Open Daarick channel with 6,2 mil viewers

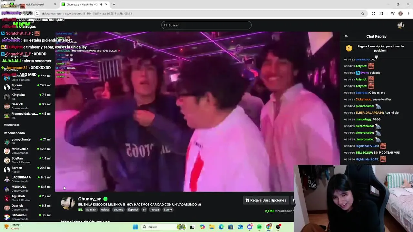27,106
